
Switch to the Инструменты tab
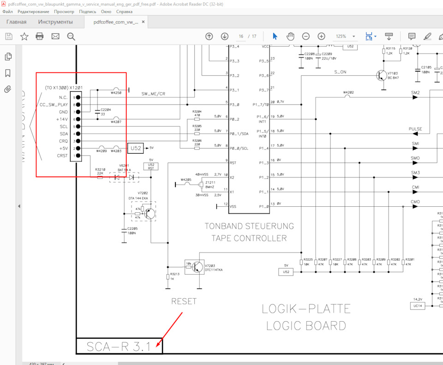click(55, 22)
